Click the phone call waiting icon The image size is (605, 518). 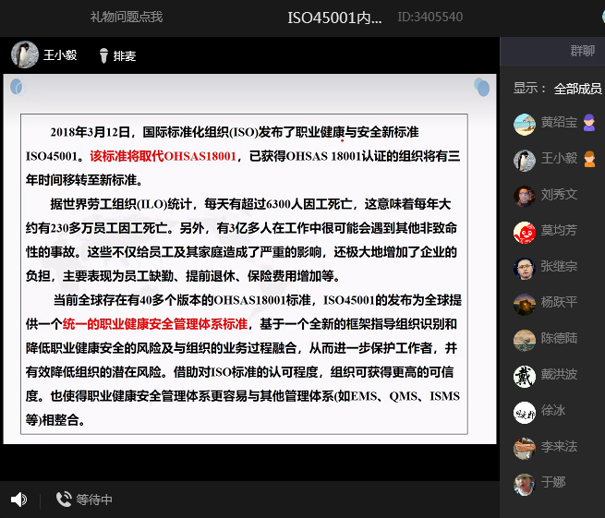click(64, 500)
